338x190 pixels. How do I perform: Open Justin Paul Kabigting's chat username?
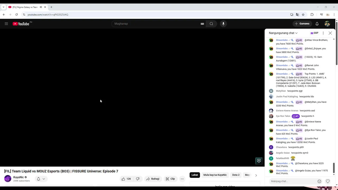(287, 97)
